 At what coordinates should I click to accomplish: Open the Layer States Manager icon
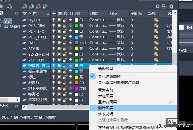coord(9,6)
